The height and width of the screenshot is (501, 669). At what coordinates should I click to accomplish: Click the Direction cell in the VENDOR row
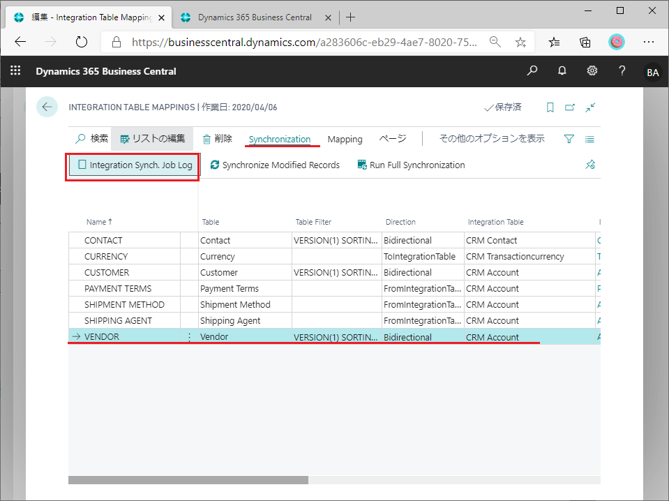[422, 337]
